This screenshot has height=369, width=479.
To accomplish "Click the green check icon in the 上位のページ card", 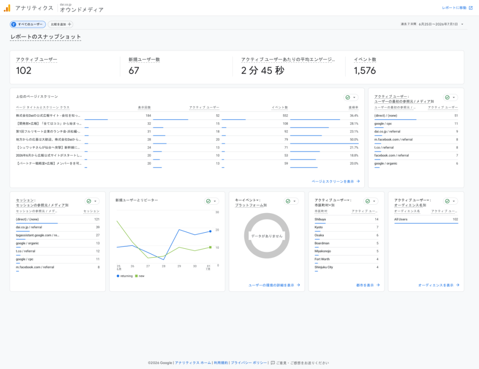I will coord(348,97).
